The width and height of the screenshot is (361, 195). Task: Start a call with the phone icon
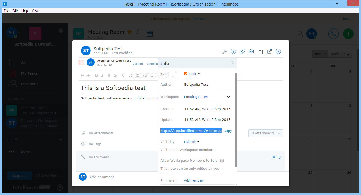coord(334,34)
